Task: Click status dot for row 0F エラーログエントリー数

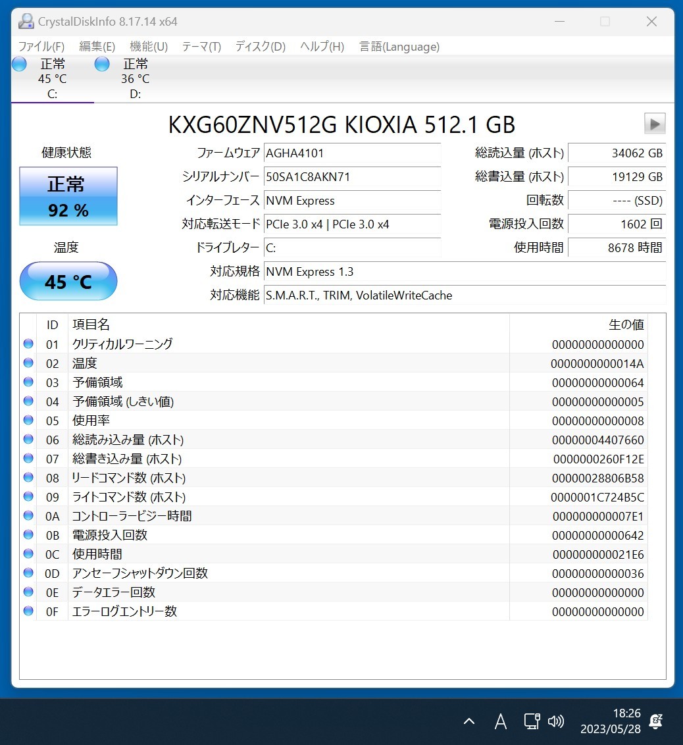Action: 28,611
